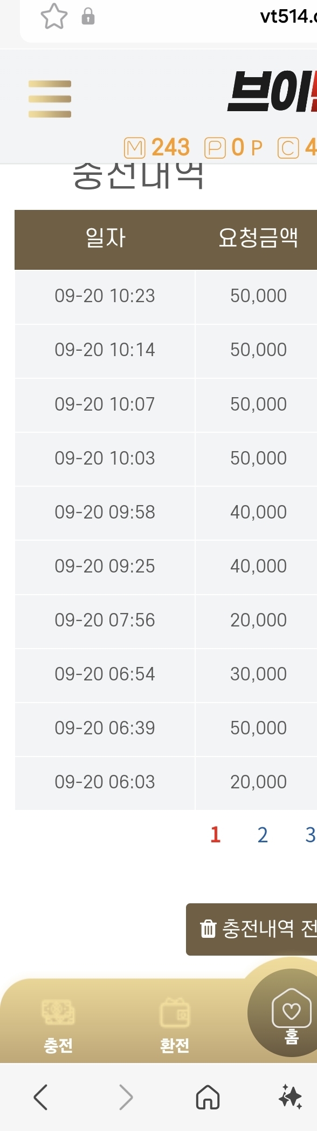The height and width of the screenshot is (1131, 317).
Task: Tap the P points balance indicator
Action: 233,147
